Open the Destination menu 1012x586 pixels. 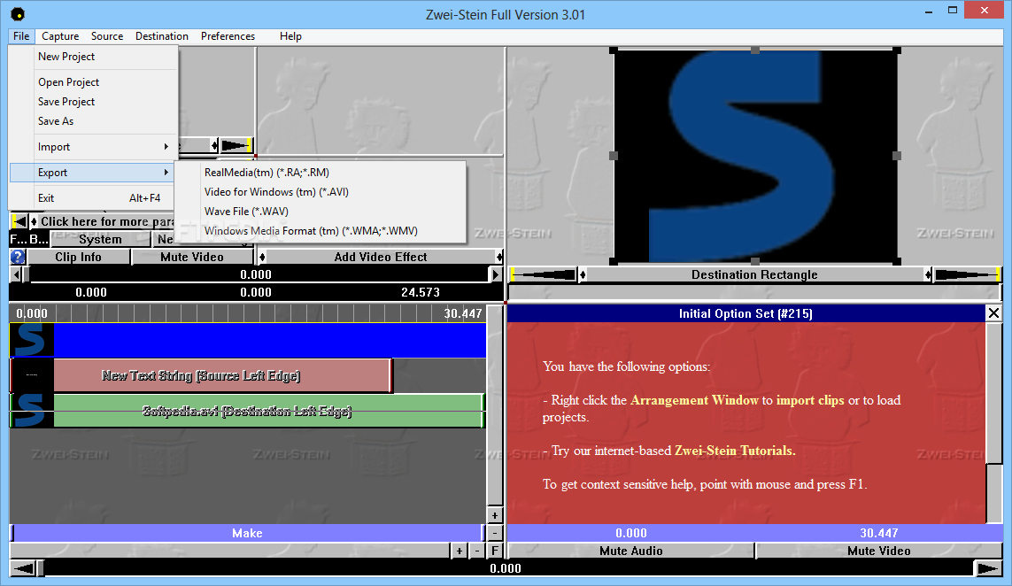point(162,36)
